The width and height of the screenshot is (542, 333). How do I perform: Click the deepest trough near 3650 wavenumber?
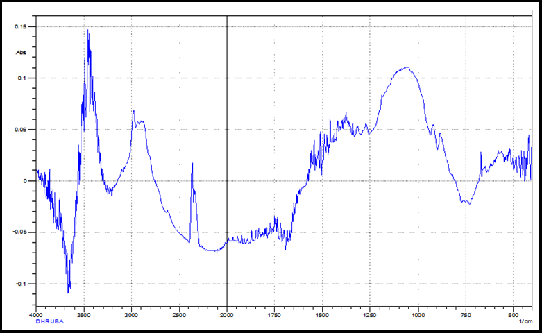coord(69,291)
